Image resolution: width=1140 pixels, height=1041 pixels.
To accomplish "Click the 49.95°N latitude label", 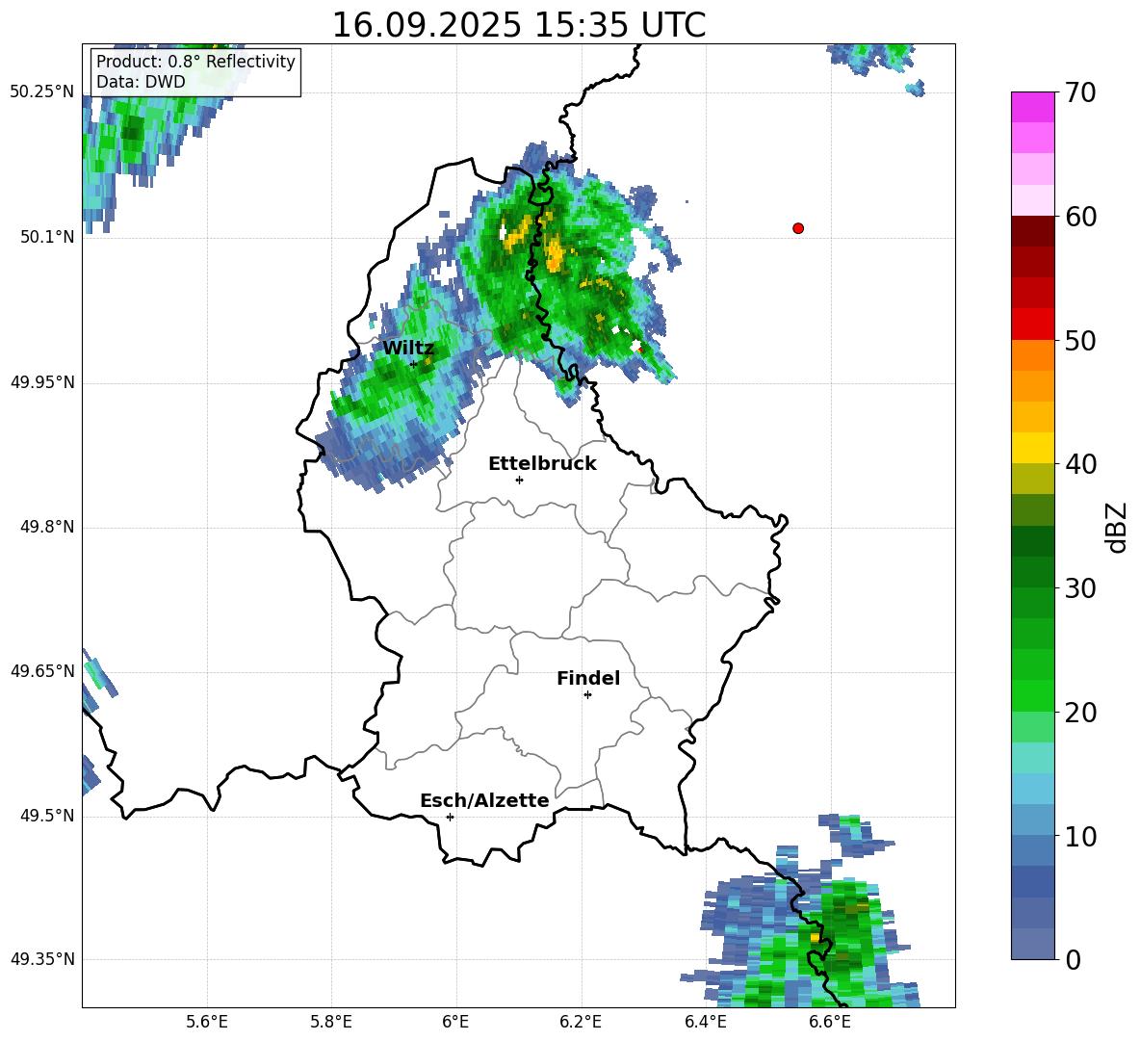I will pyautogui.click(x=42, y=382).
